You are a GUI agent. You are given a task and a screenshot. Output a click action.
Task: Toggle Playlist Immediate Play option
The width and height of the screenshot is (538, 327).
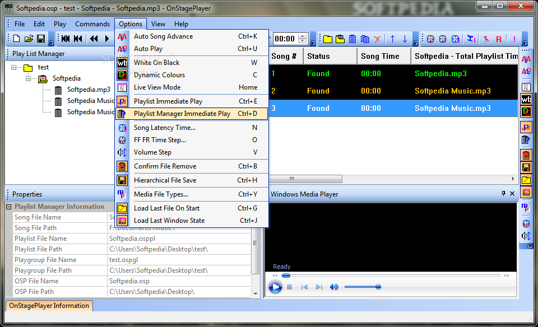[x=192, y=101]
